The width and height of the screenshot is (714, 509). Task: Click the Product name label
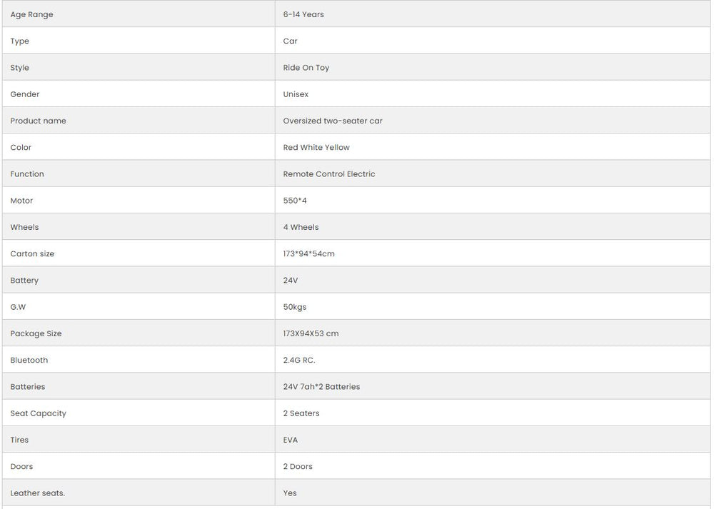coord(38,121)
